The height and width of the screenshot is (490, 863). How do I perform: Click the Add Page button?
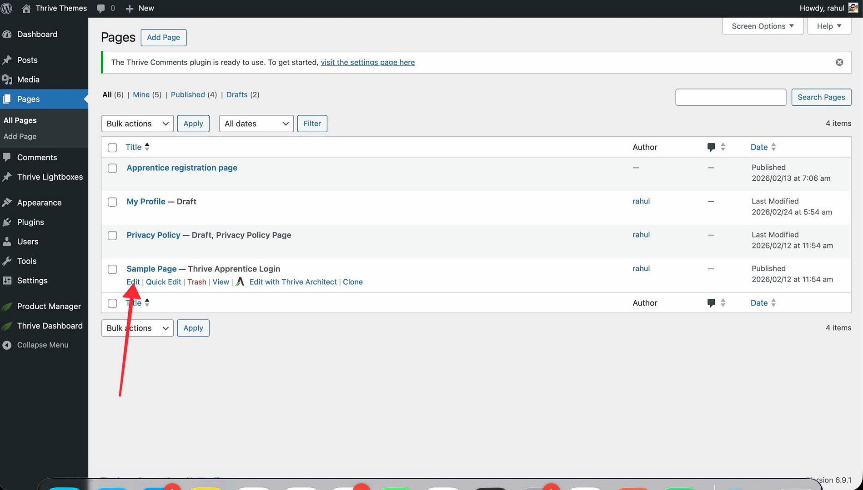163,37
